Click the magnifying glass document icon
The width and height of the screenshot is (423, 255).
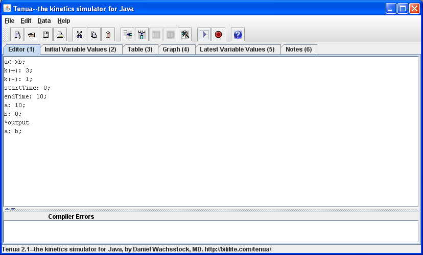185,35
